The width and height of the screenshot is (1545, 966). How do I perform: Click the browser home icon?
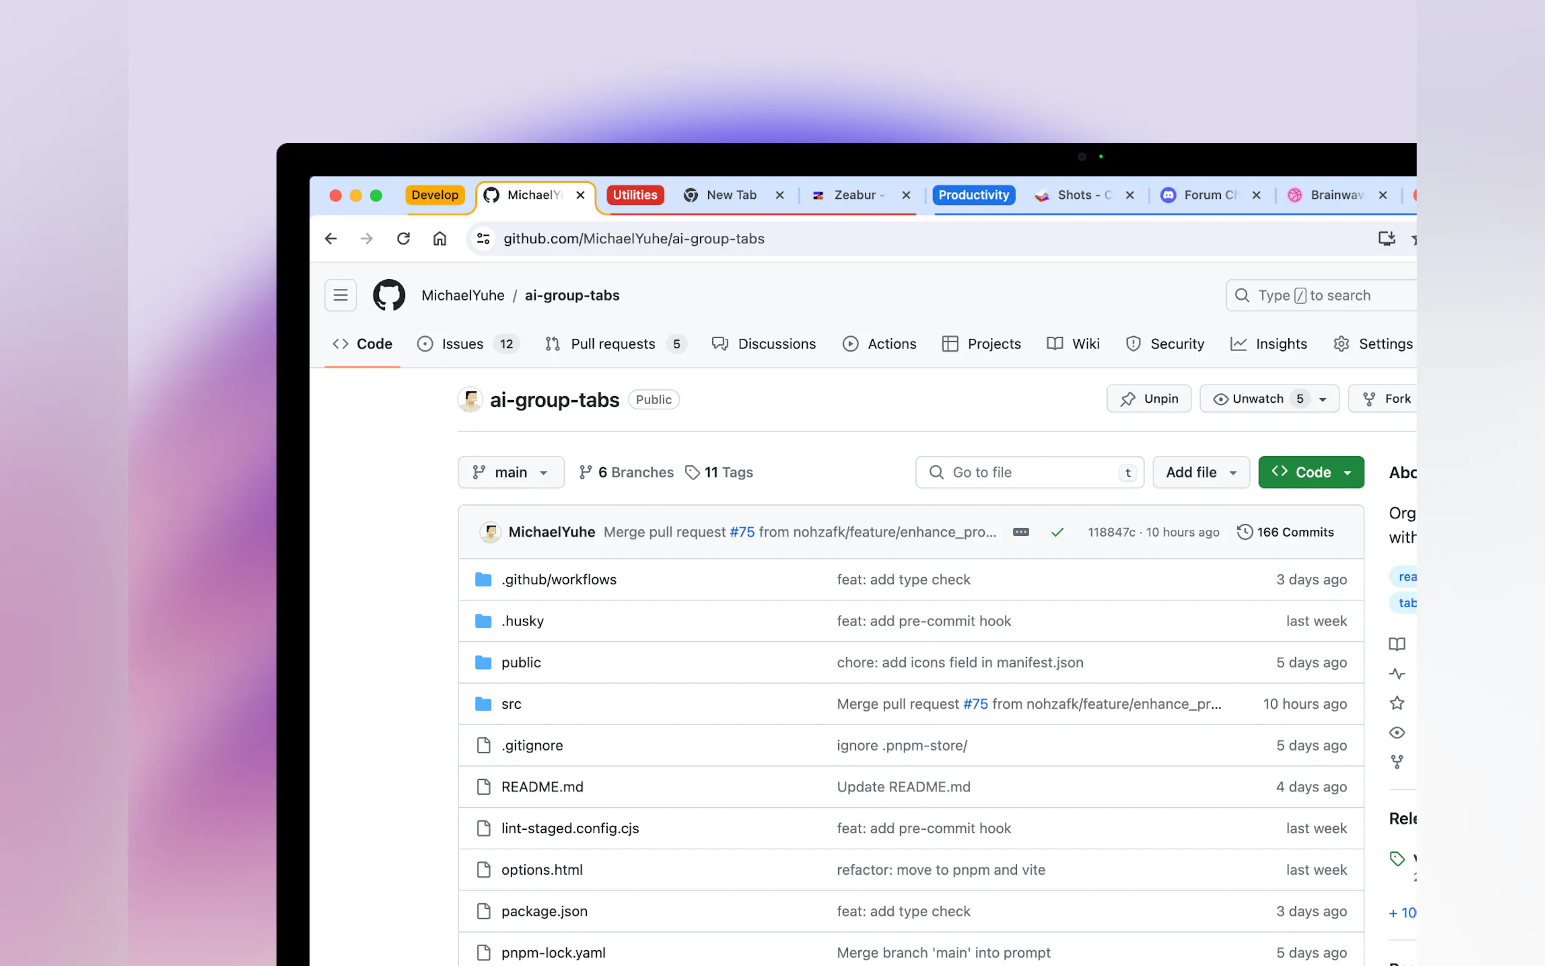pos(439,238)
